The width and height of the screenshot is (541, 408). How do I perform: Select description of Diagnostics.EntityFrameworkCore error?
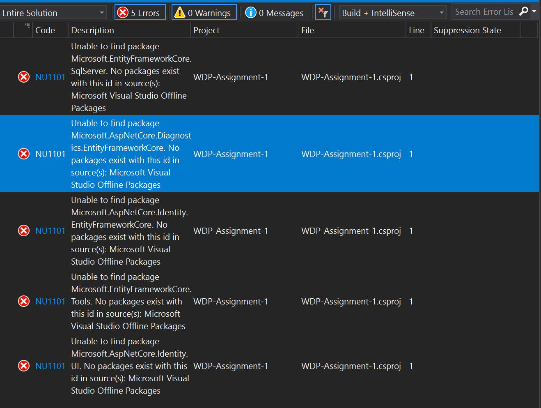(x=131, y=154)
